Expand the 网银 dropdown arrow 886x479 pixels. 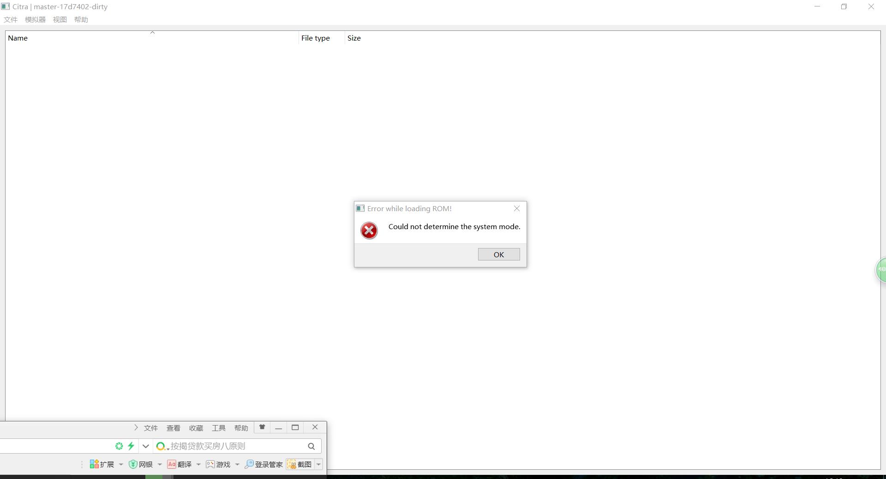[160, 464]
